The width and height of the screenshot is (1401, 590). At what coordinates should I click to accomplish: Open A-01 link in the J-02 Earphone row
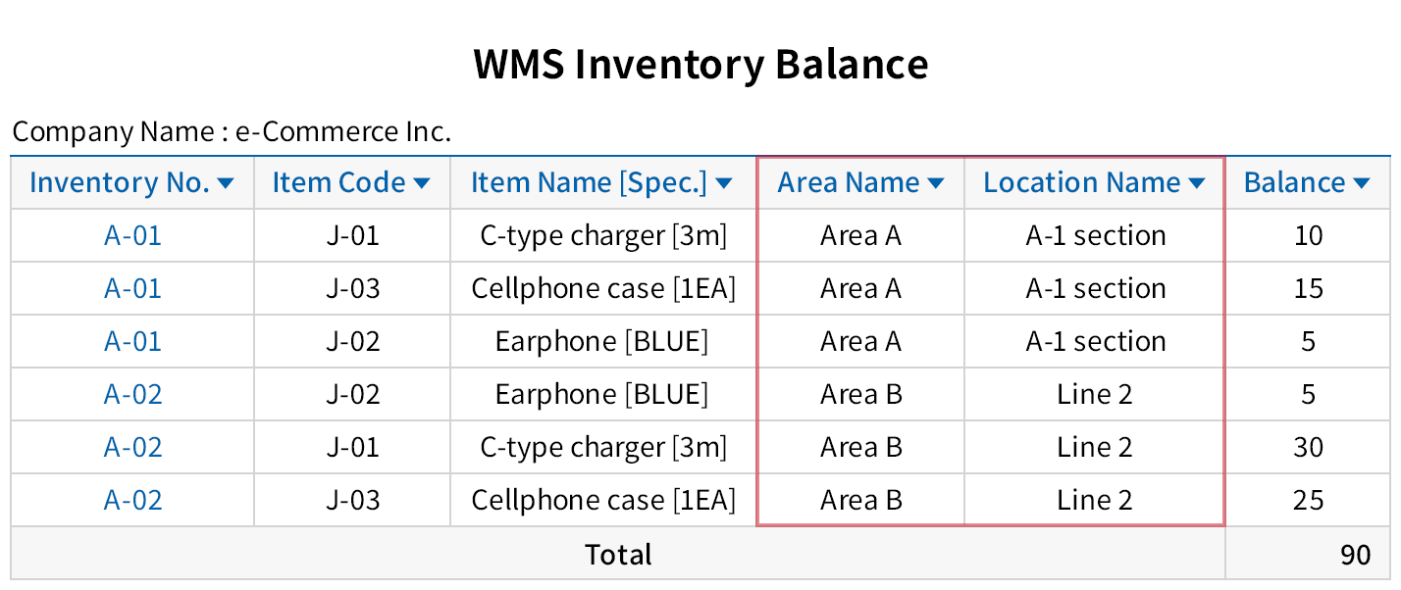pos(132,342)
